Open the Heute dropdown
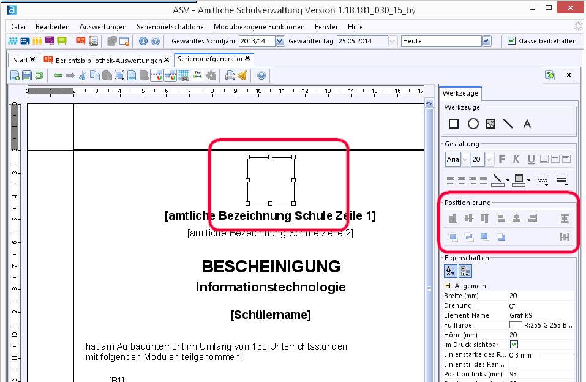The width and height of the screenshot is (586, 382). pos(486,41)
